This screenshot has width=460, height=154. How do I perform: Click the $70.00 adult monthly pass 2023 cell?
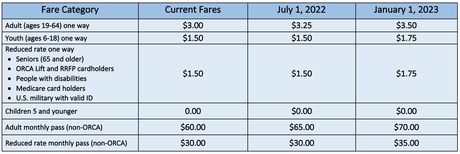(x=406, y=127)
